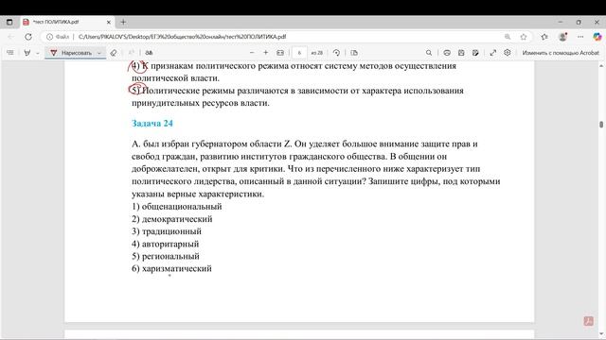Click answer option 5) региональный
Screen dimensions: 606x340
166,256
